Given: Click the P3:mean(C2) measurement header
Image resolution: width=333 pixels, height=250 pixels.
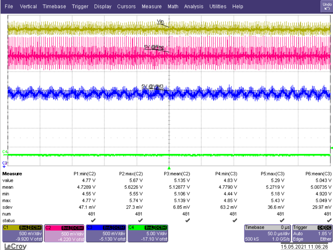Looking at the screenshot, I should [x=177, y=174].
